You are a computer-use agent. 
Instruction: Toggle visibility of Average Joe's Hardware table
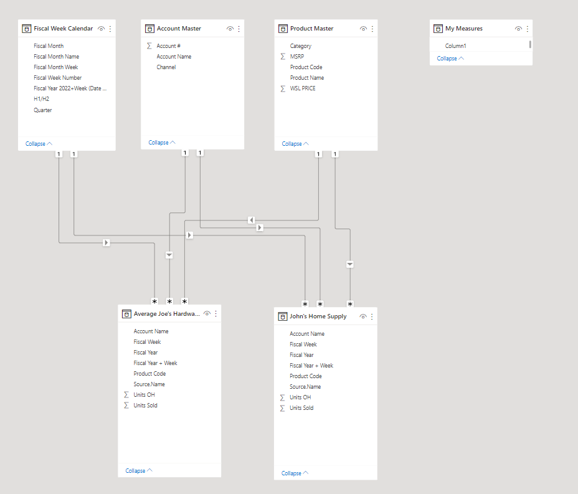click(x=207, y=314)
